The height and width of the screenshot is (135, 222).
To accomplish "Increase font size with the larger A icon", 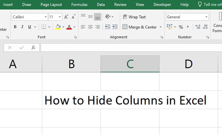I will click(x=66, y=17).
